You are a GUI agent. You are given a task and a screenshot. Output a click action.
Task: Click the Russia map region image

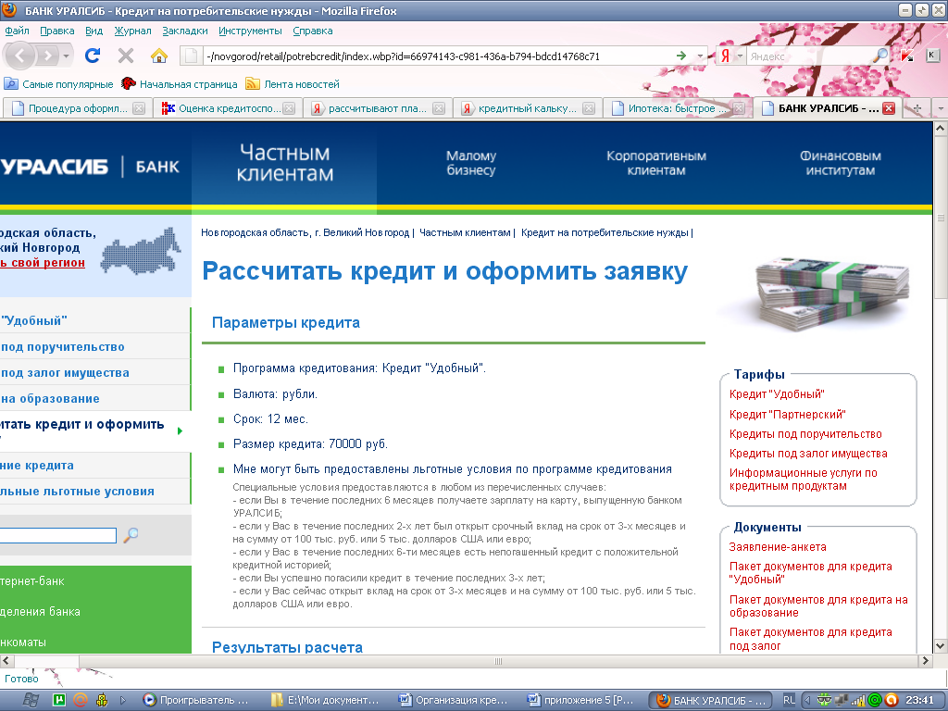pos(141,250)
